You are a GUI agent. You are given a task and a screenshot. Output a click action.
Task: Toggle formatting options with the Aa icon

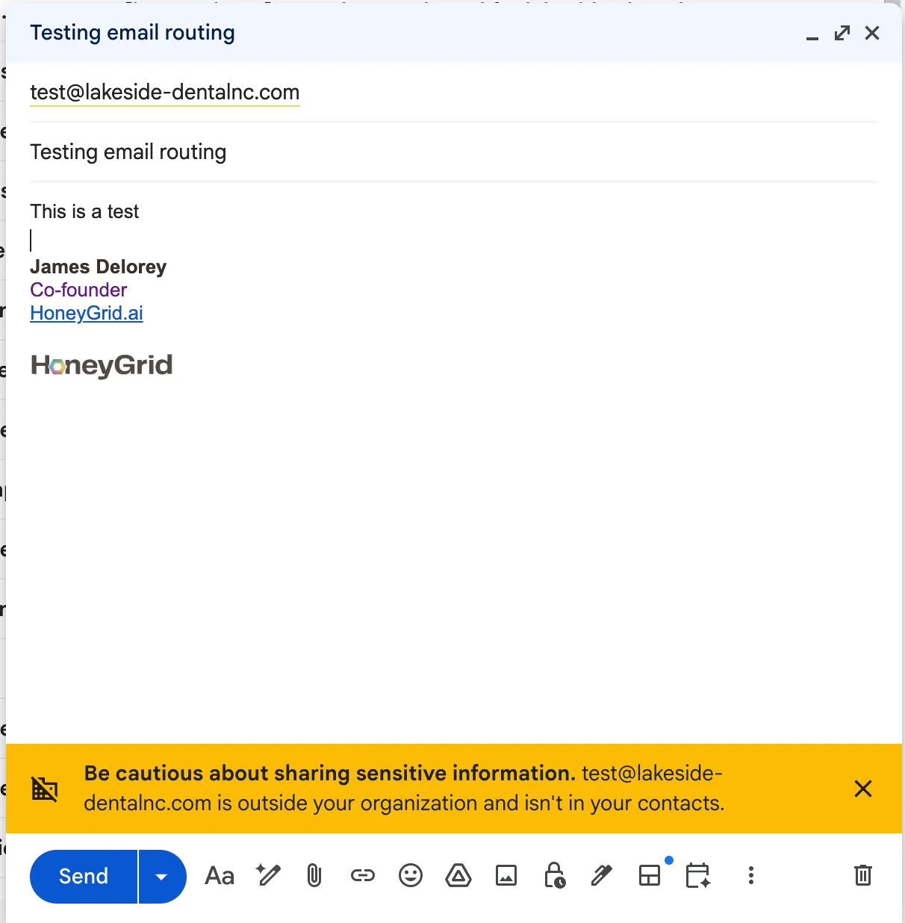[219, 876]
